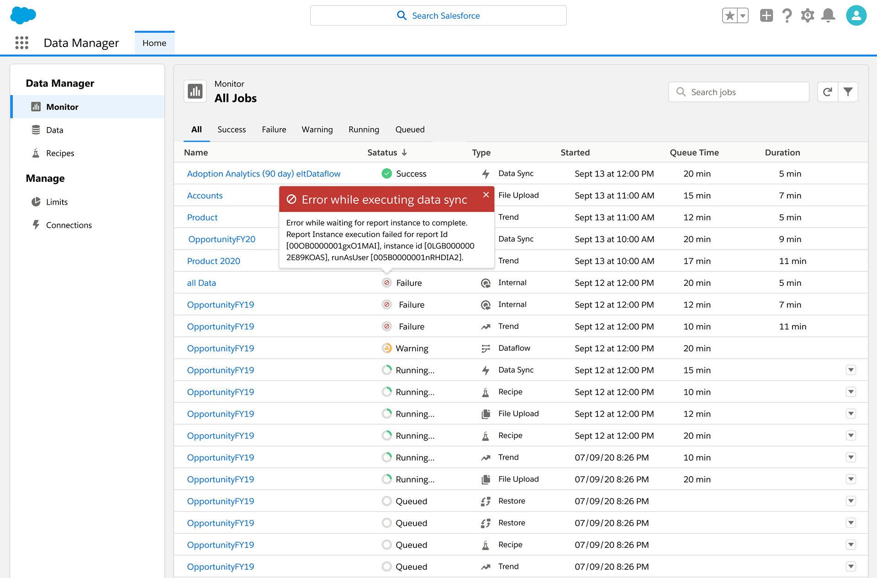This screenshot has width=877, height=578.
Task: Open Adoption Analytics (90 day) eltDataflow job
Action: (x=264, y=174)
